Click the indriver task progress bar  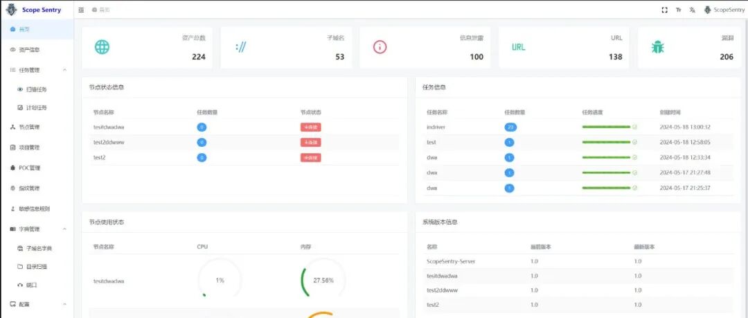pyautogui.click(x=606, y=127)
